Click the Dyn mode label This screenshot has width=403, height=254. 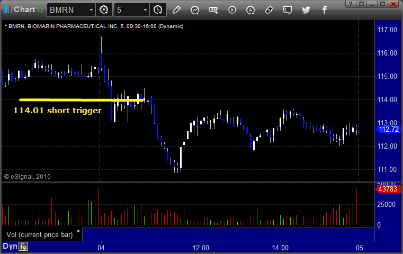tap(10, 246)
